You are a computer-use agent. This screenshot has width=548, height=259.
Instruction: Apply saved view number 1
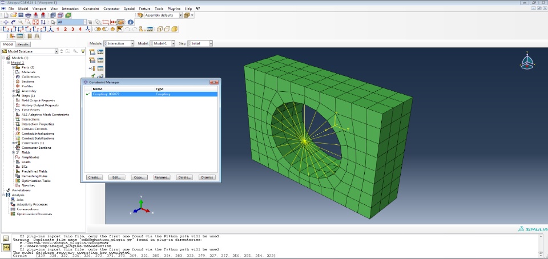point(58,29)
